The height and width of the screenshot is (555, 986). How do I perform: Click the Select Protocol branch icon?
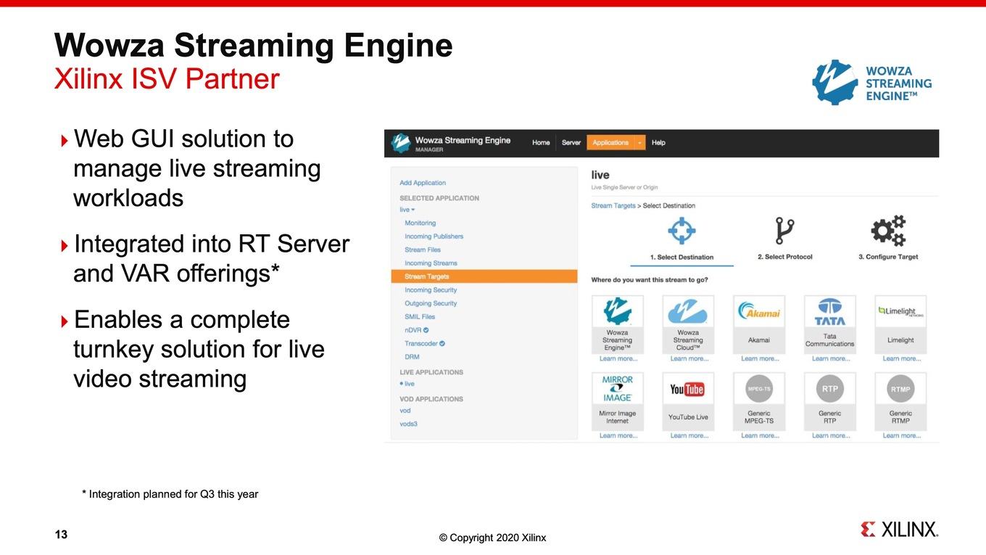pos(784,231)
